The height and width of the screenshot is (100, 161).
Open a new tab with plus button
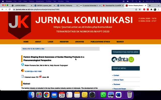(x=150, y=5)
